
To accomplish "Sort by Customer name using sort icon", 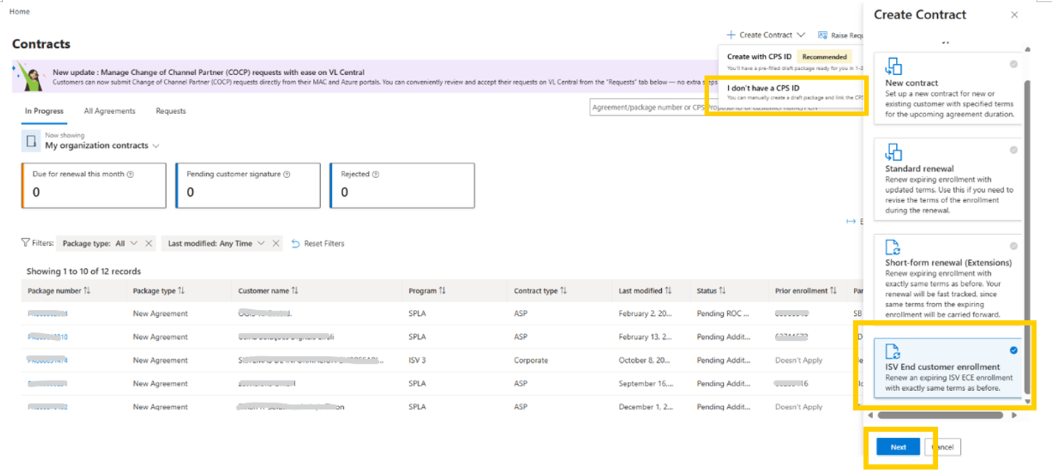I will point(294,291).
